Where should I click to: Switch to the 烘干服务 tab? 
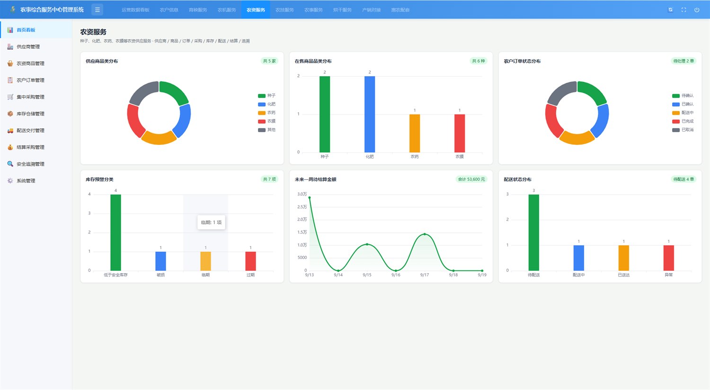coord(342,10)
